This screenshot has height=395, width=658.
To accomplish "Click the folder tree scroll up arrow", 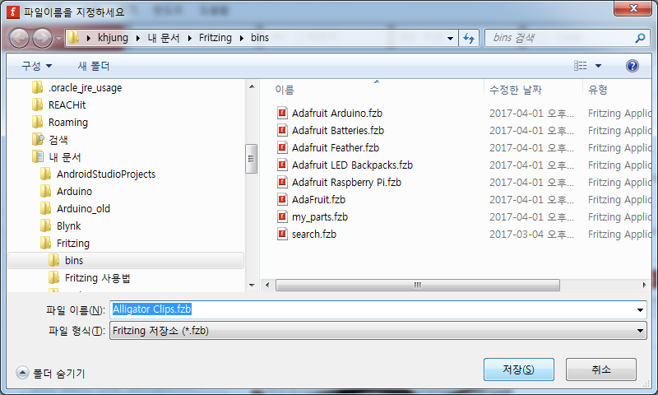I will (252, 86).
